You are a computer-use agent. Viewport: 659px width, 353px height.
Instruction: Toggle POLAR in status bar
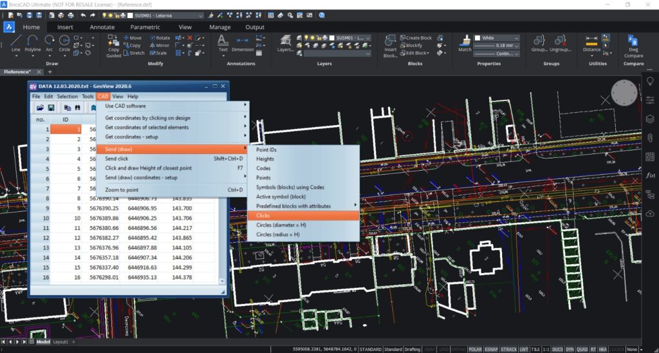(x=475, y=349)
